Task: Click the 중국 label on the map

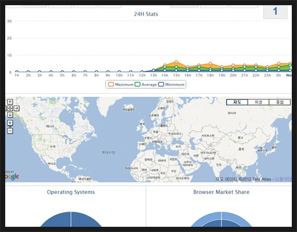Action: click(241, 149)
